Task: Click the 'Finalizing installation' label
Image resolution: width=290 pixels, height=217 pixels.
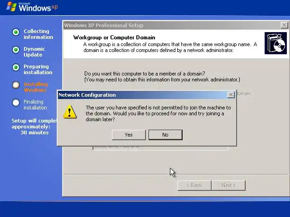Action: pos(35,104)
